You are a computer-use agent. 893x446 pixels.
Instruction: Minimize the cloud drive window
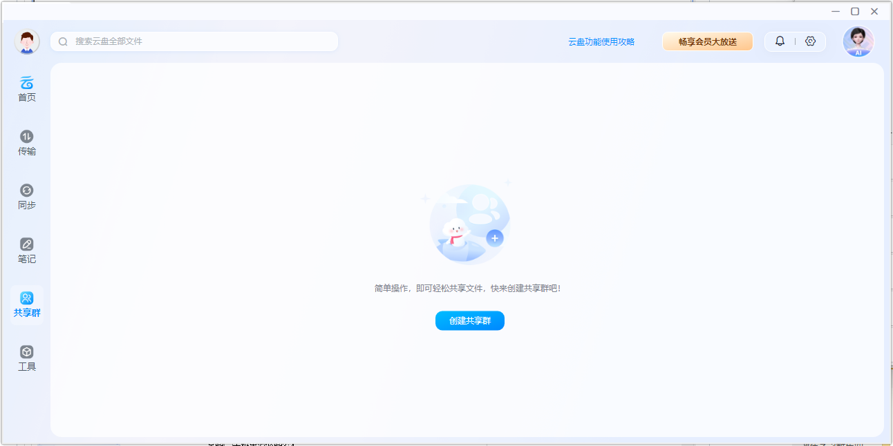pos(836,11)
